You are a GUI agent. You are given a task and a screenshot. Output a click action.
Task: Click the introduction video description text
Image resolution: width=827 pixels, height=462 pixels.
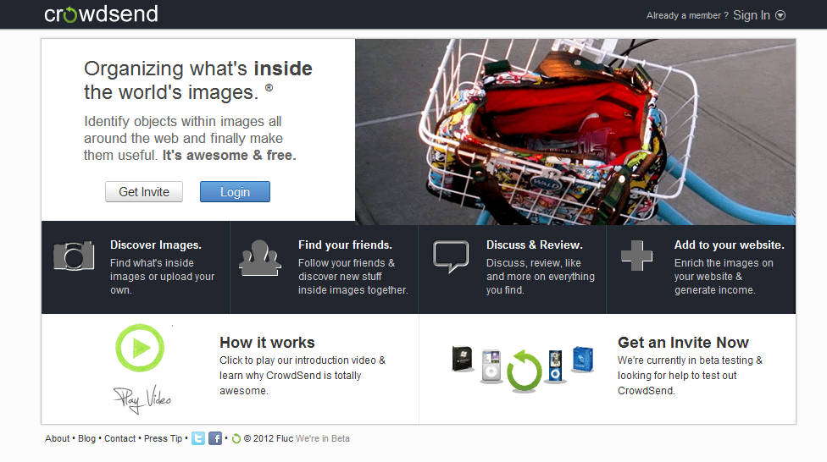(302, 375)
